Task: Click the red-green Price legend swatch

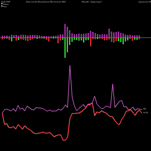Action: click(x=2, y=6)
